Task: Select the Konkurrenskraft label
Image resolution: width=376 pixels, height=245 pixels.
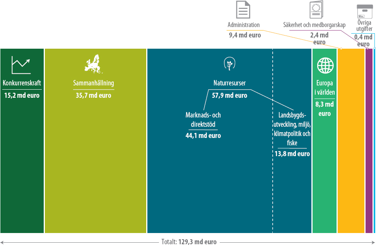Action: (x=22, y=83)
